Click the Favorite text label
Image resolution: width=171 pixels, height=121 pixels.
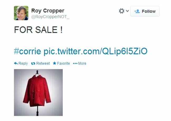(63, 63)
